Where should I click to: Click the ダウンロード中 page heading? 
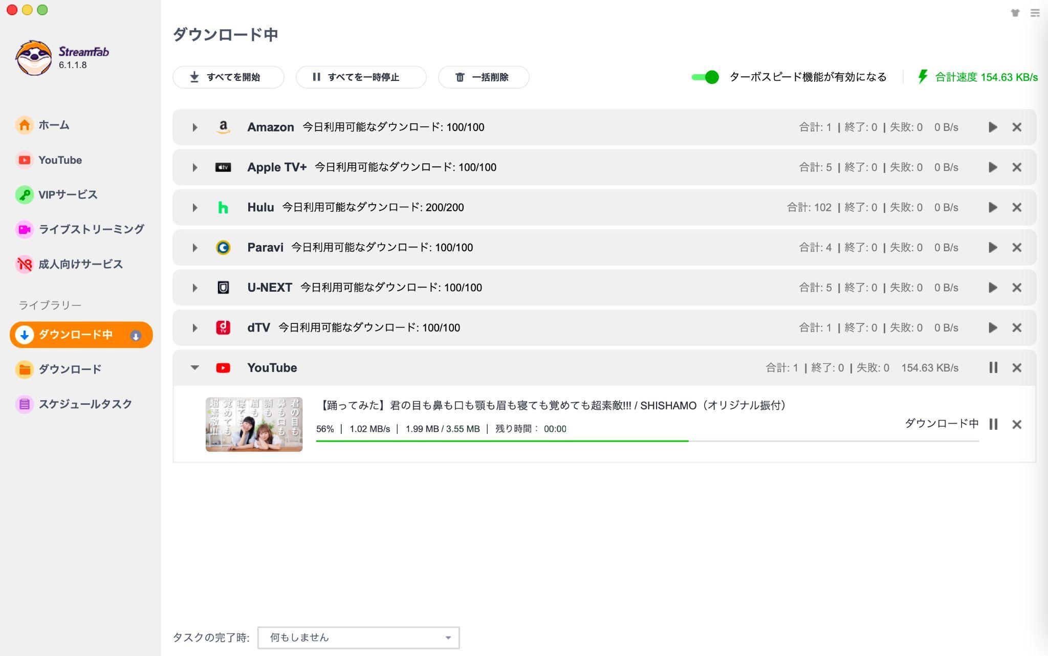pos(225,35)
